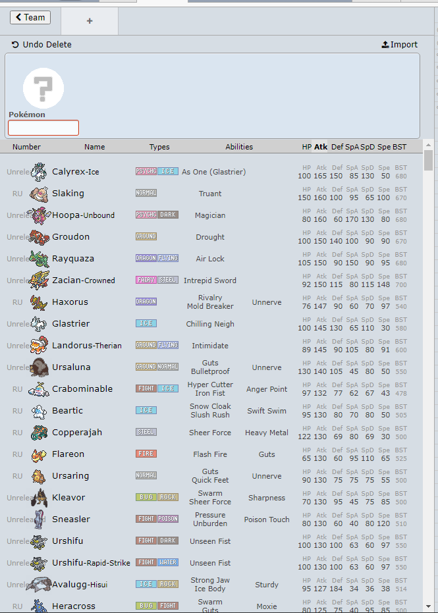Select Hoopa-Unbound by its name

[x=83, y=215]
